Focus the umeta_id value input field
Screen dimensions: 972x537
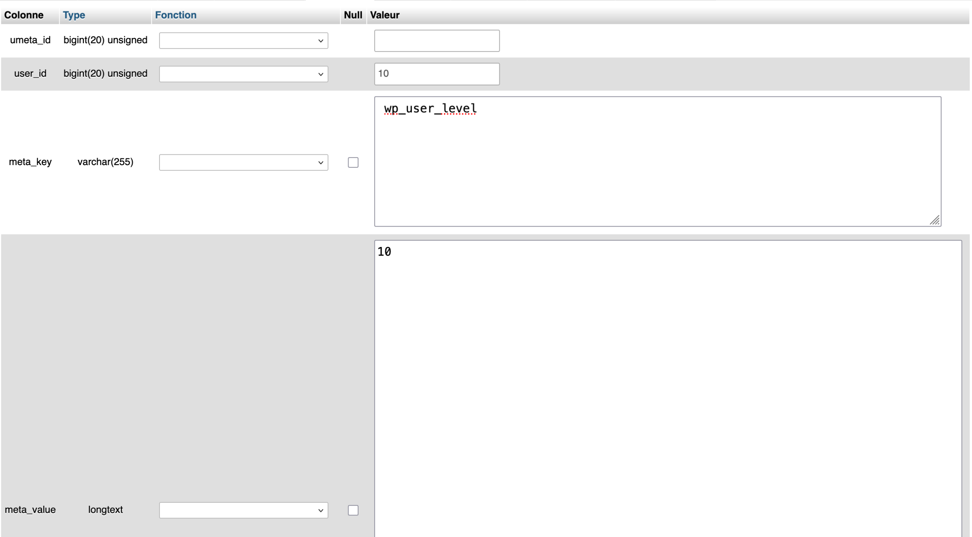pyautogui.click(x=437, y=41)
